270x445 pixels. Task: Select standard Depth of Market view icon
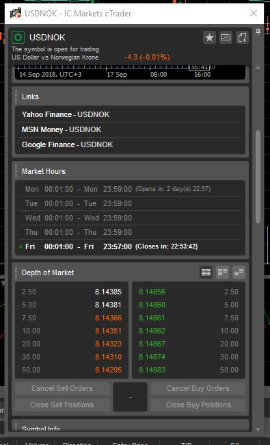(206, 272)
